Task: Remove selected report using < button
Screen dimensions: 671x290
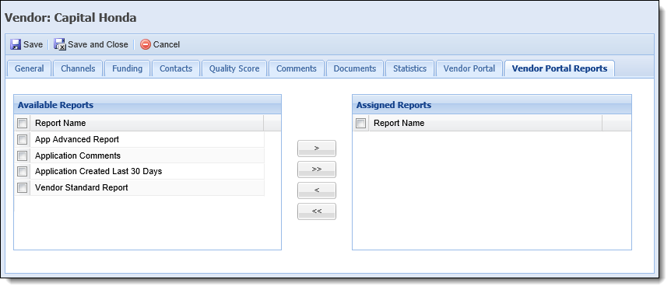Action: coord(317,190)
